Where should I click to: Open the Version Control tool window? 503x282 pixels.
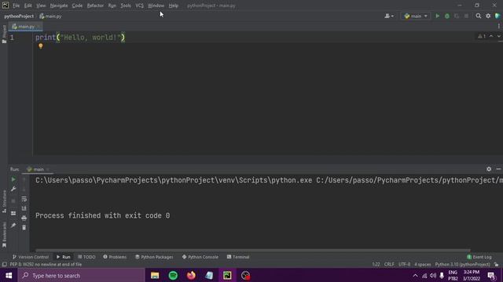tap(30, 257)
